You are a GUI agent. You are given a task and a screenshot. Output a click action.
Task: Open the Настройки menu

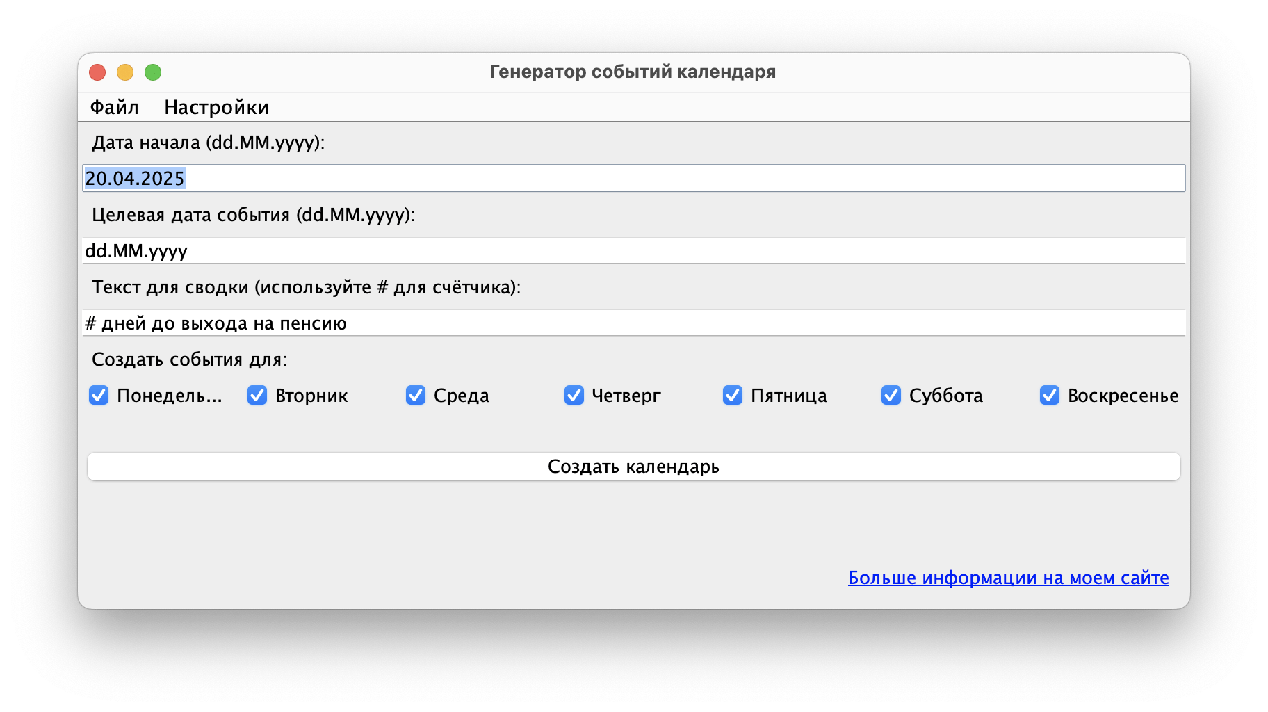[x=216, y=107]
